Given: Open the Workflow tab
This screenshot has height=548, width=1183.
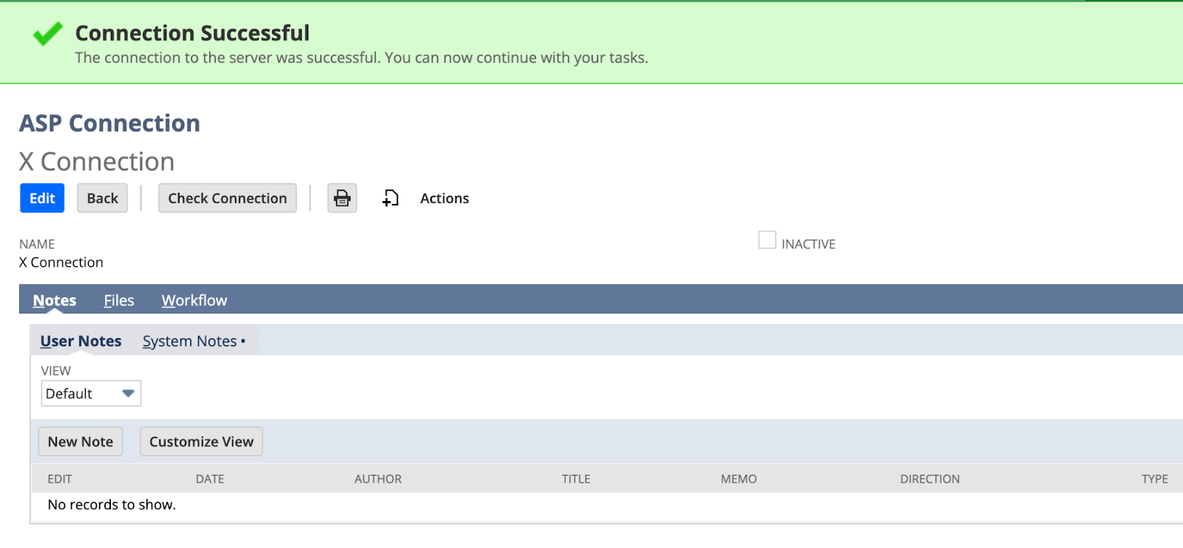Looking at the screenshot, I should 194,300.
